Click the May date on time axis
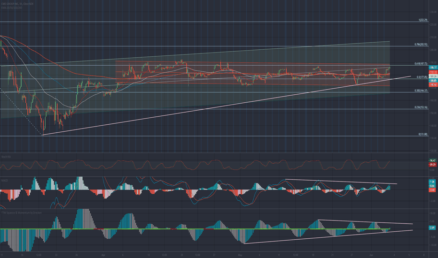This screenshot has width=438, height=258. [x=240, y=255]
